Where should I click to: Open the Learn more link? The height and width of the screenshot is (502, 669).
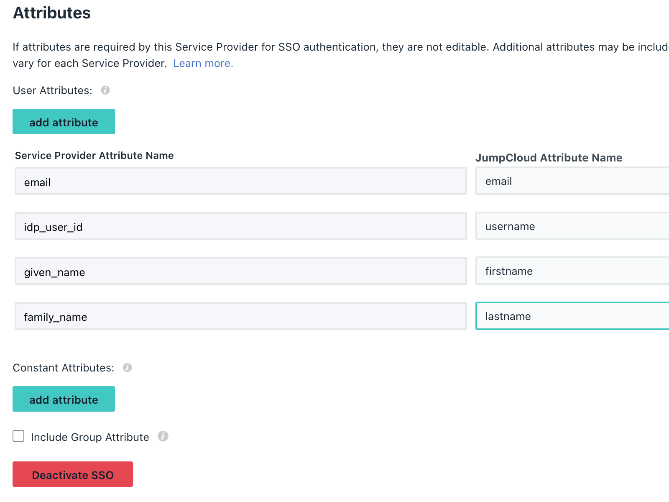(203, 63)
